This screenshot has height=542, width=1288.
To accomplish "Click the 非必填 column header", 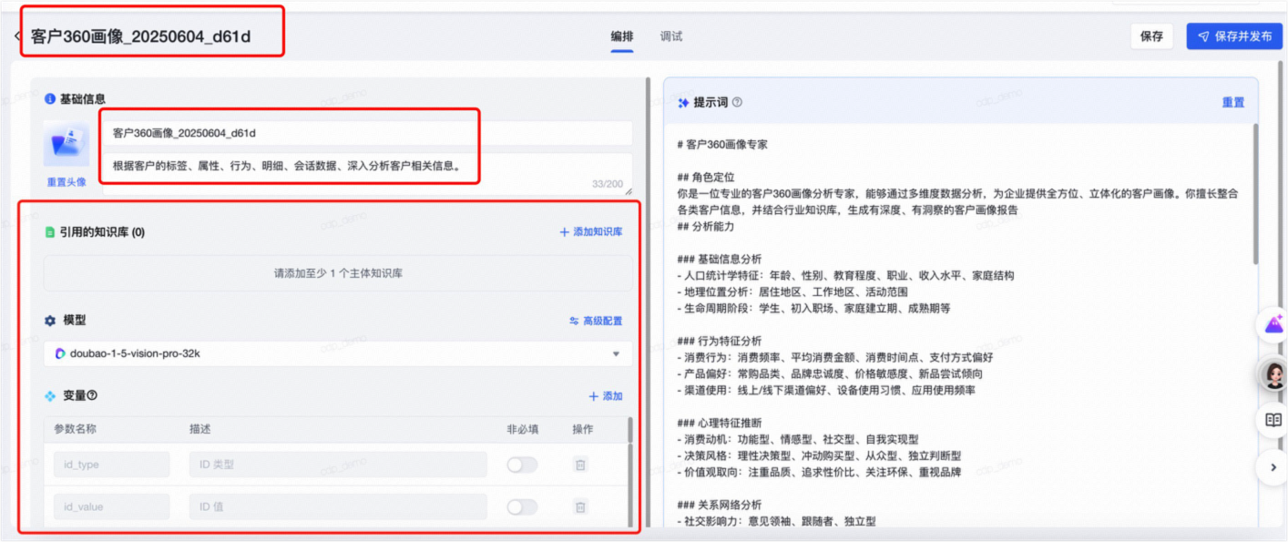I will point(523,429).
